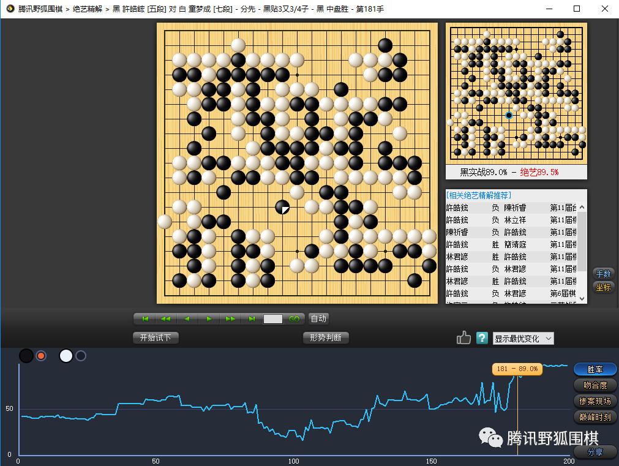This screenshot has width=619, height=466.
Task: Click the black stone legend circle
Action: 26,356
